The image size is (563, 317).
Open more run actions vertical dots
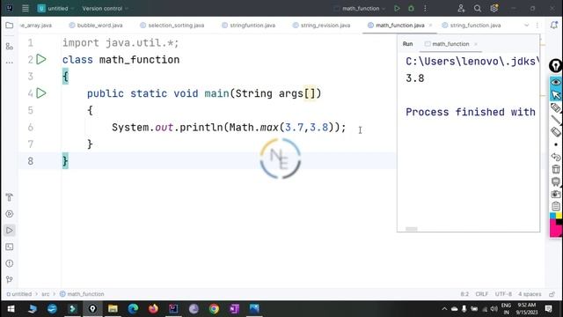(x=425, y=8)
